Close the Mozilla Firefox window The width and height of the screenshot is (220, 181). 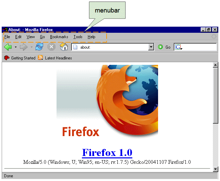coord(215,30)
